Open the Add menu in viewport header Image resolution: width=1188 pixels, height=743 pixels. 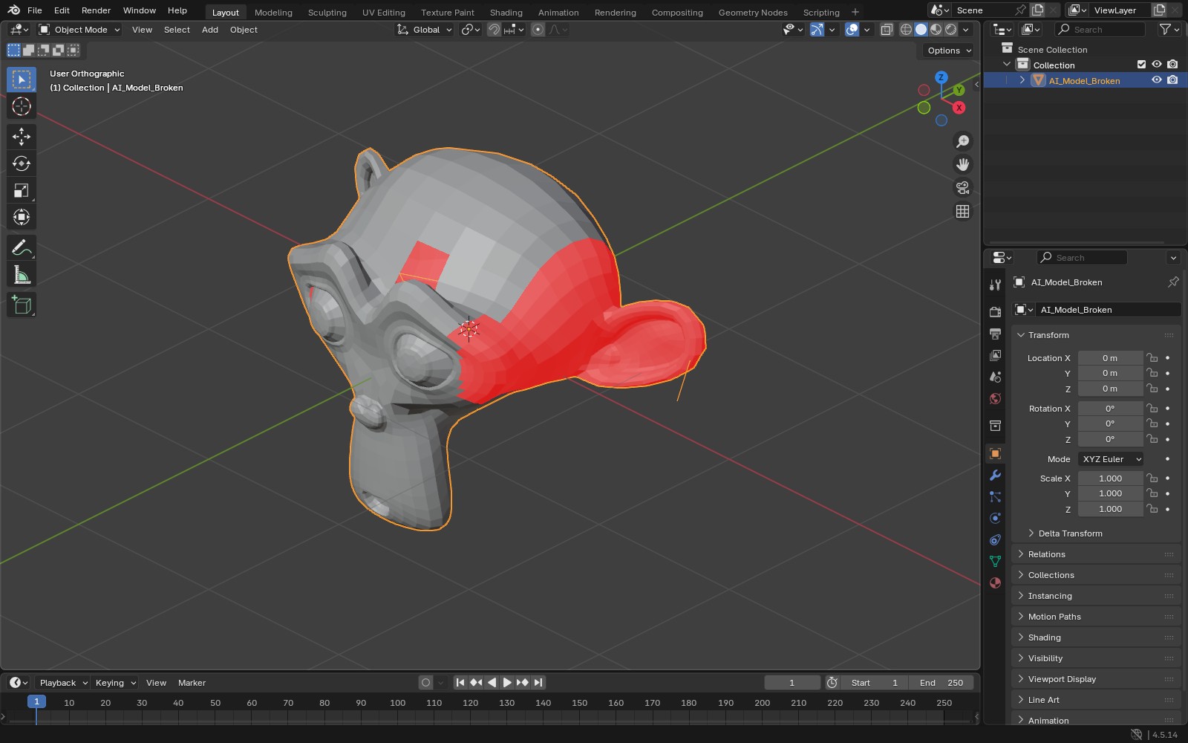210,30
